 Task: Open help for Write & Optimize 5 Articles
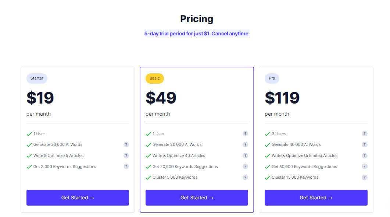click(x=126, y=155)
